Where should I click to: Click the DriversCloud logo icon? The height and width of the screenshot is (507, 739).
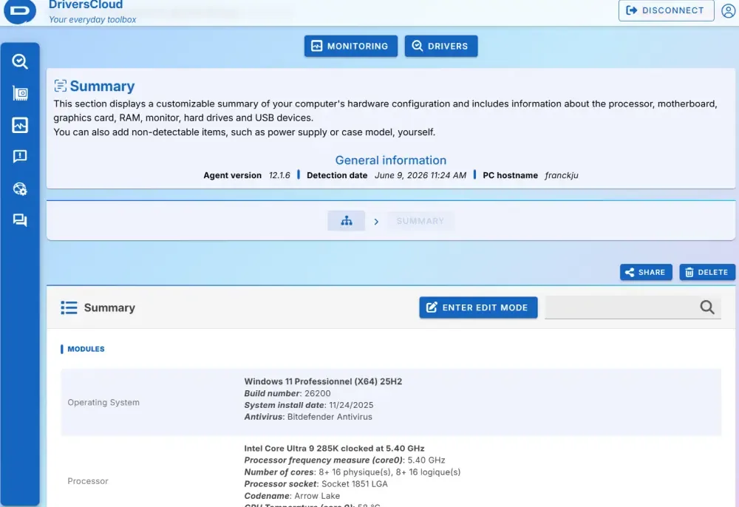point(20,10)
